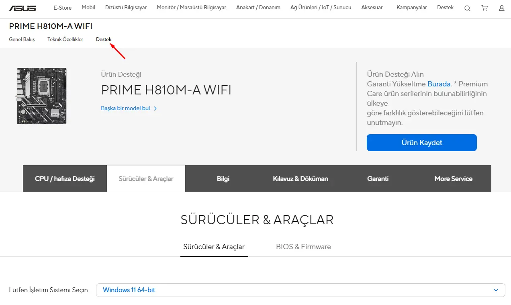Open the Kampanyalar menu item
This screenshot has height=305, width=511.
(x=412, y=8)
